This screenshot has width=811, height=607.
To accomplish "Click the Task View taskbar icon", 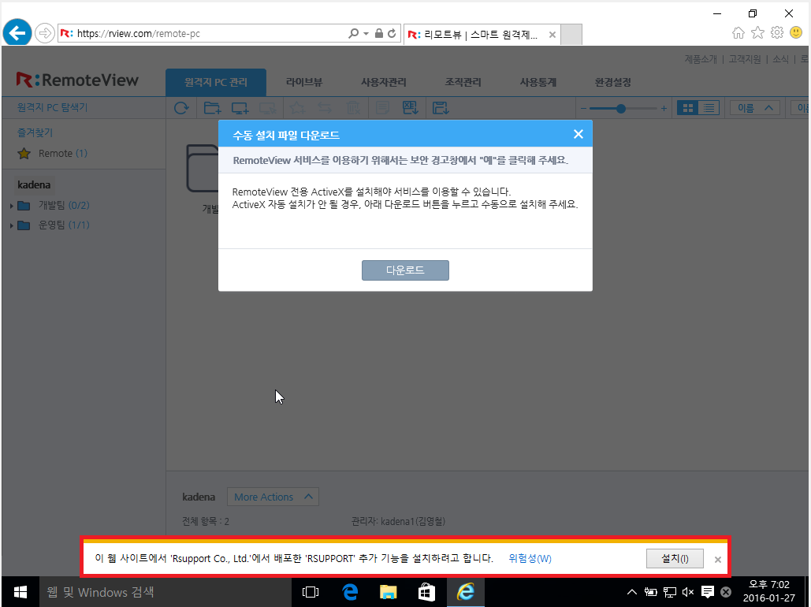I will coord(311,592).
